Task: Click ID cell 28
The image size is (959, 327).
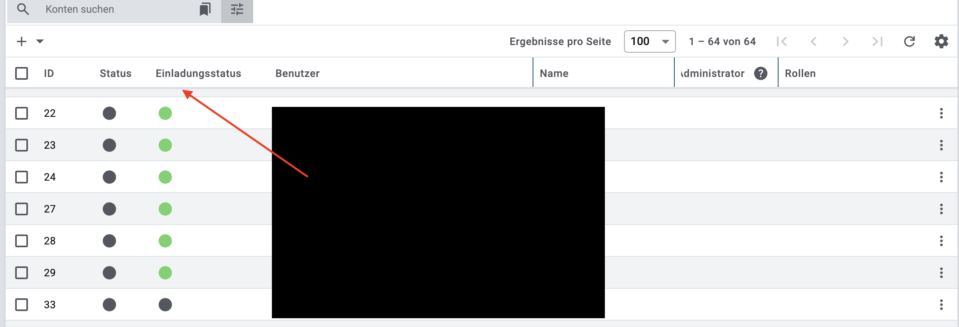Action: pyautogui.click(x=50, y=241)
